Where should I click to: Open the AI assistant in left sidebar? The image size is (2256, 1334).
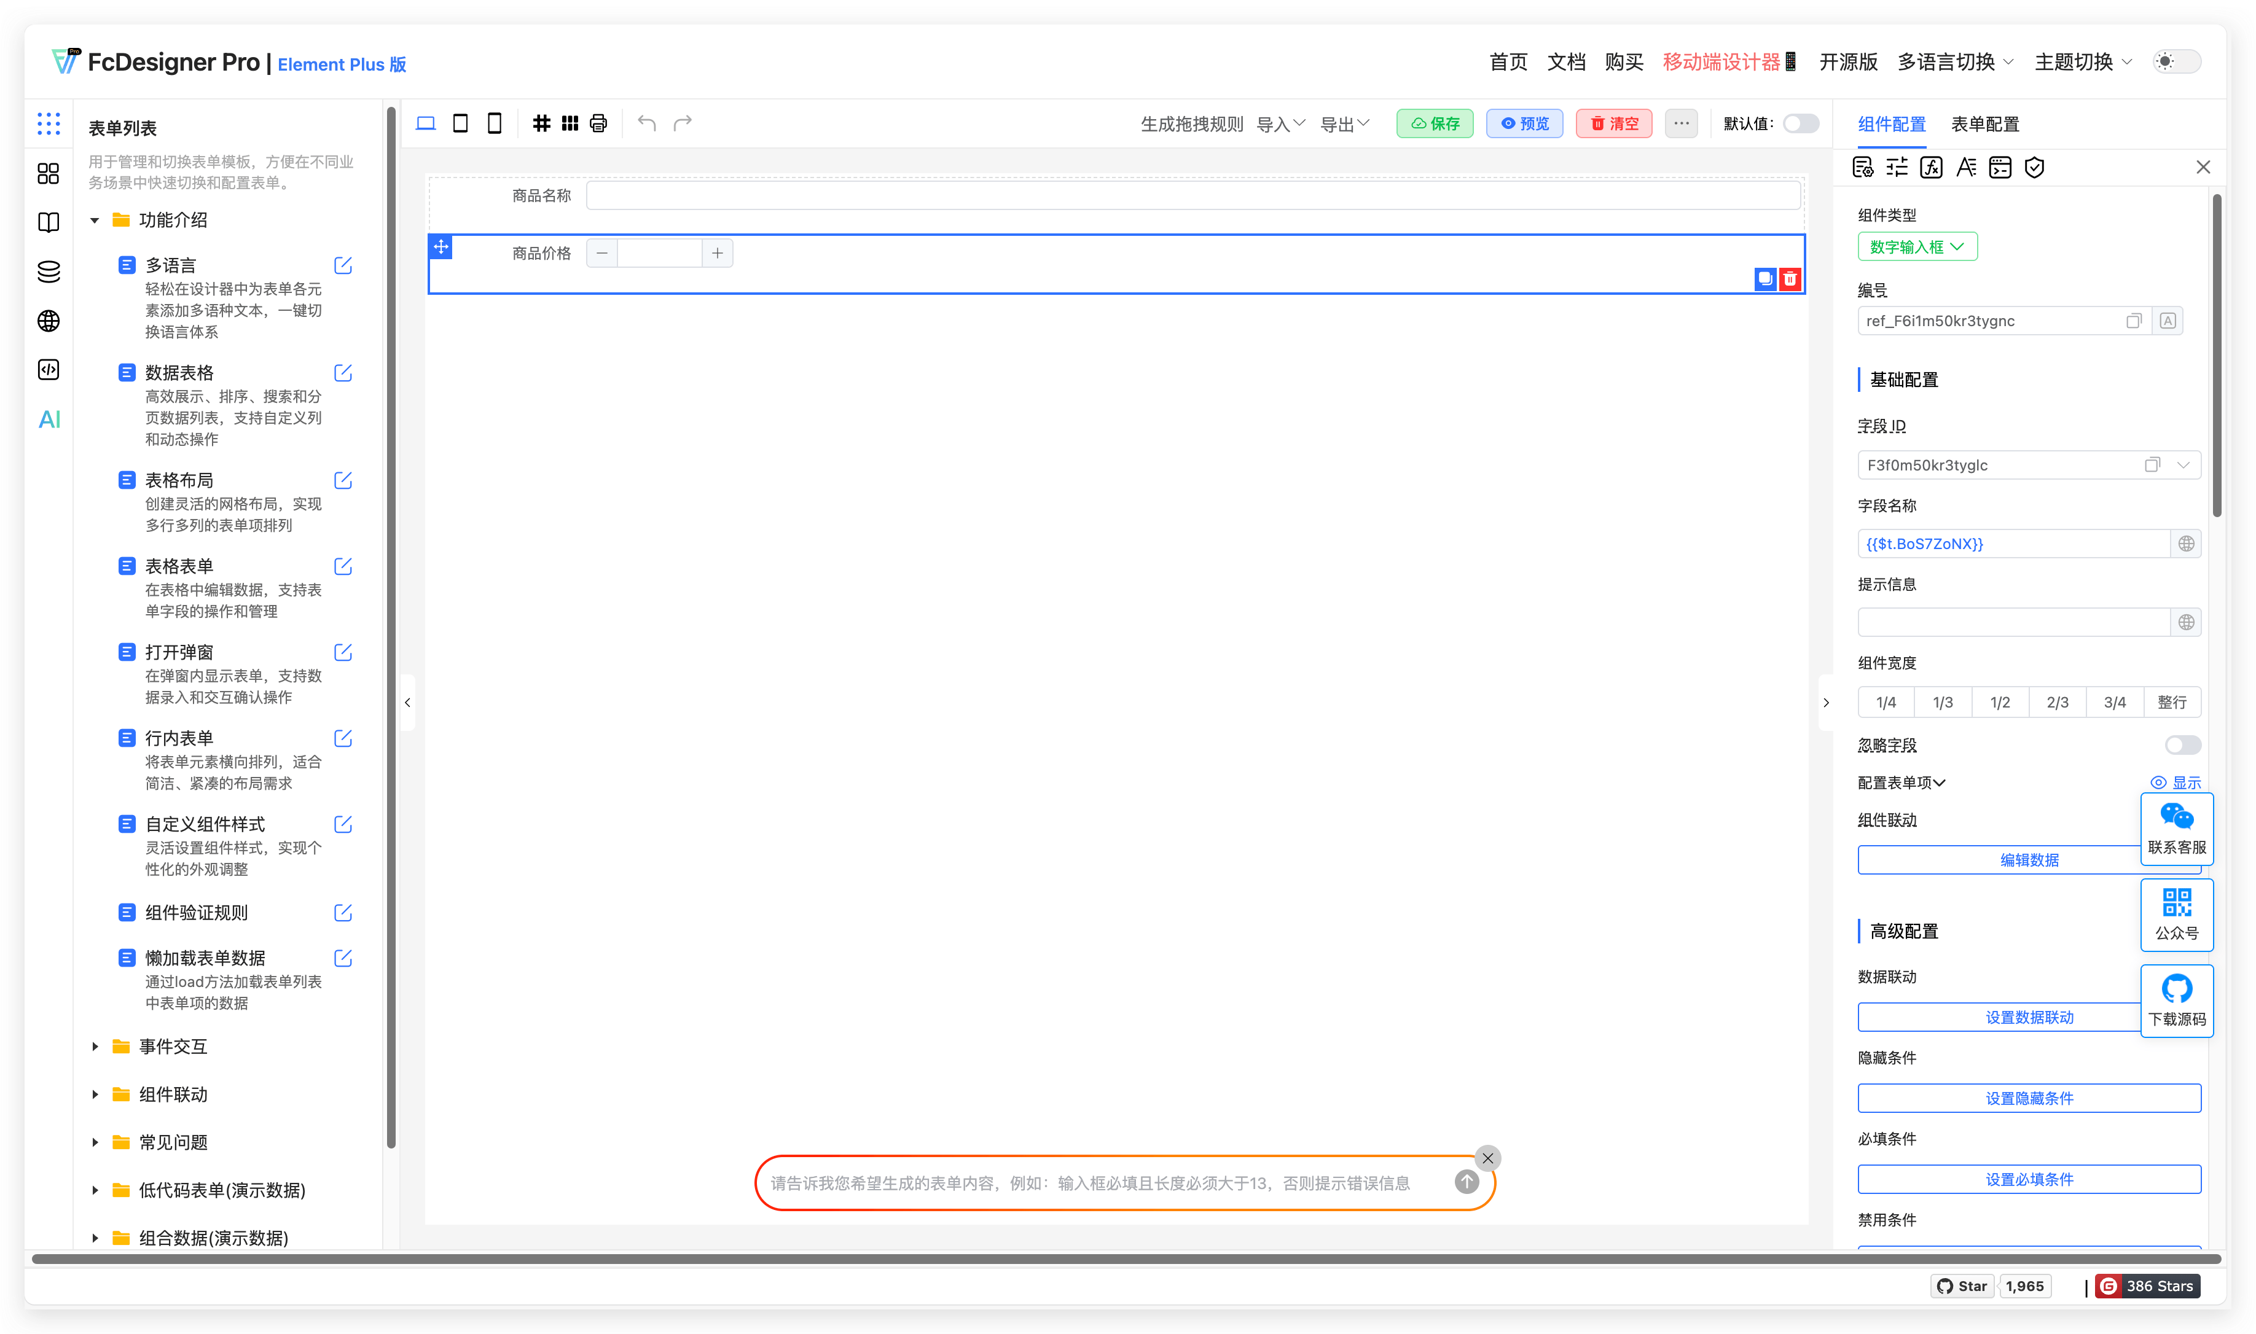tap(49, 420)
